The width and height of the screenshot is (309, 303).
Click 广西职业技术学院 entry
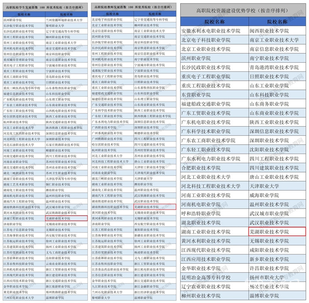click(x=113, y=127)
